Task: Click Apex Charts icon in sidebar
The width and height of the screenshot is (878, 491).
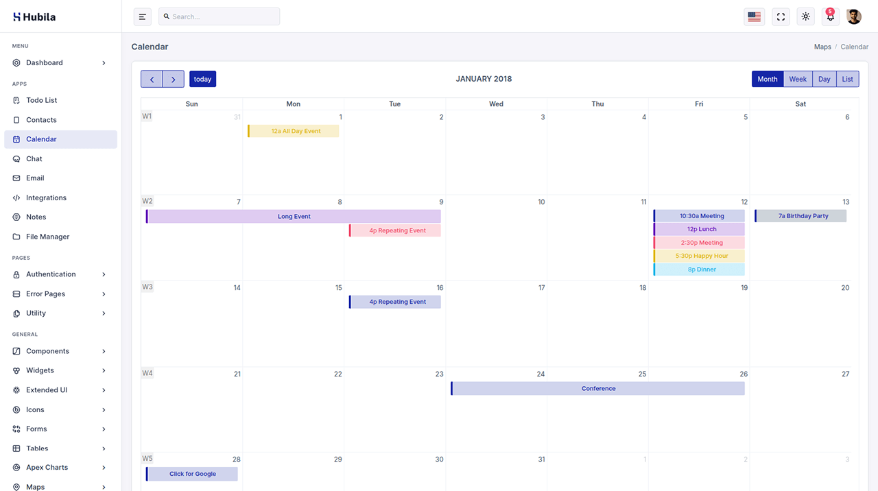Action: pos(16,468)
